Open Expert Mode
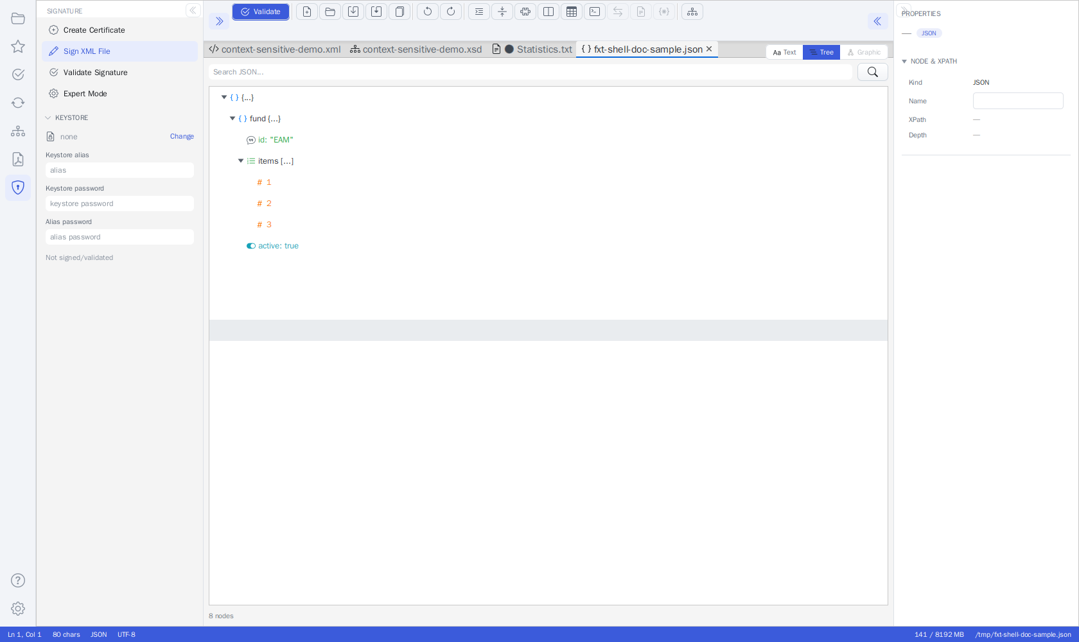Screen dimensions: 1079x642 [120, 94]
